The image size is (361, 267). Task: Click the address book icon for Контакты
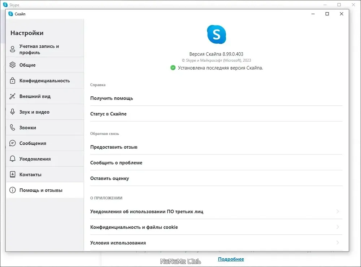pos(12,175)
